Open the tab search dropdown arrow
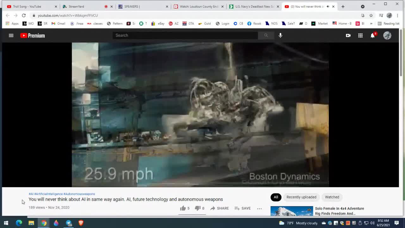405x228 pixels. point(363,6)
